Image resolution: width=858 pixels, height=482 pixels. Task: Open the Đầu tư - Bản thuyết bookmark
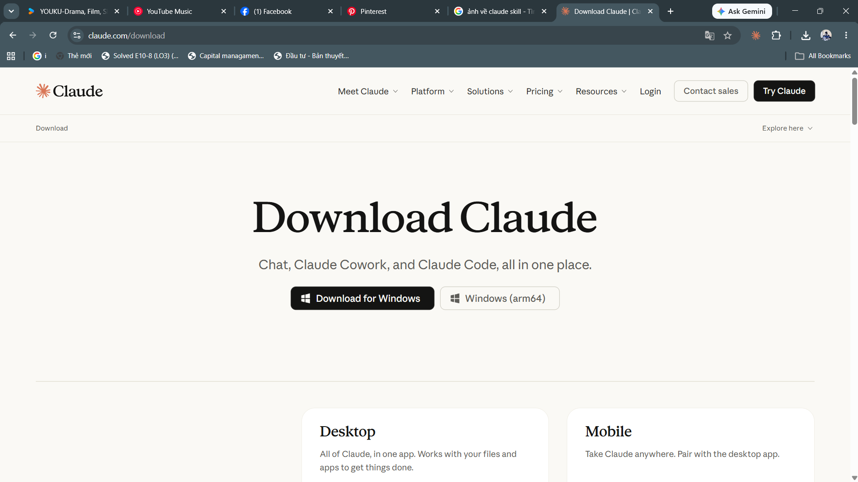pos(311,56)
